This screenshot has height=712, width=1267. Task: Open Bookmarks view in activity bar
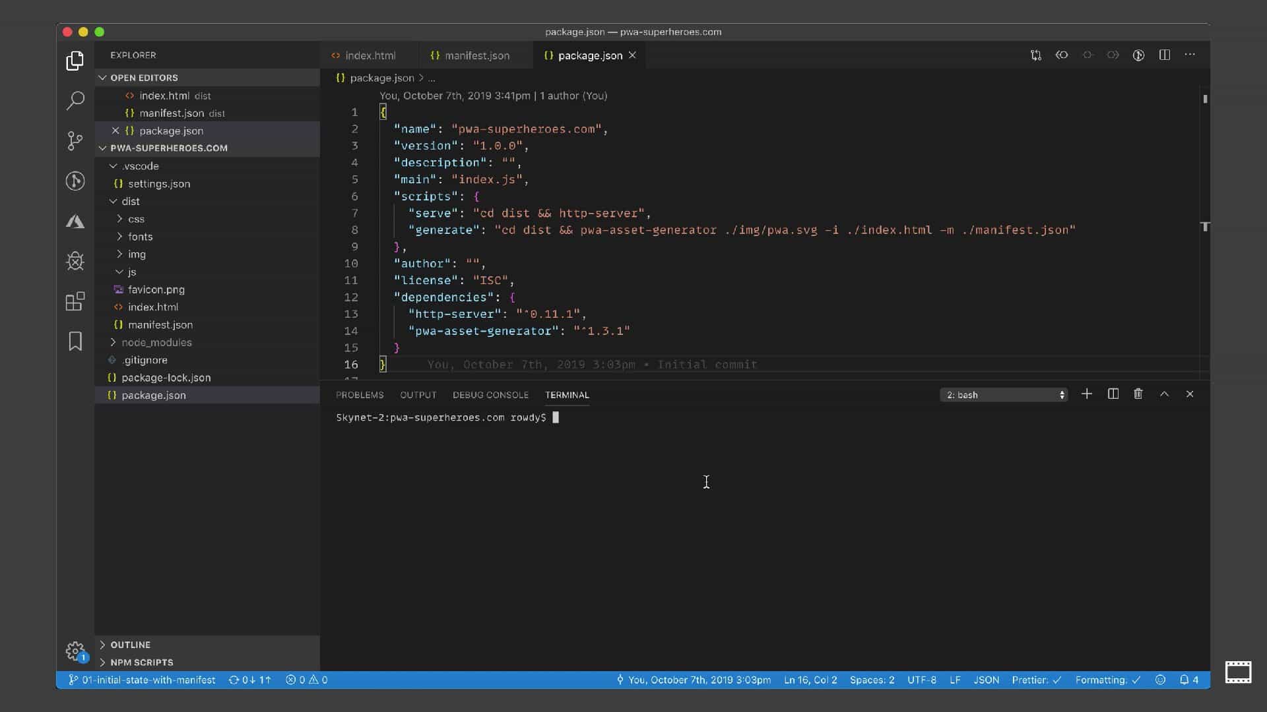tap(75, 341)
